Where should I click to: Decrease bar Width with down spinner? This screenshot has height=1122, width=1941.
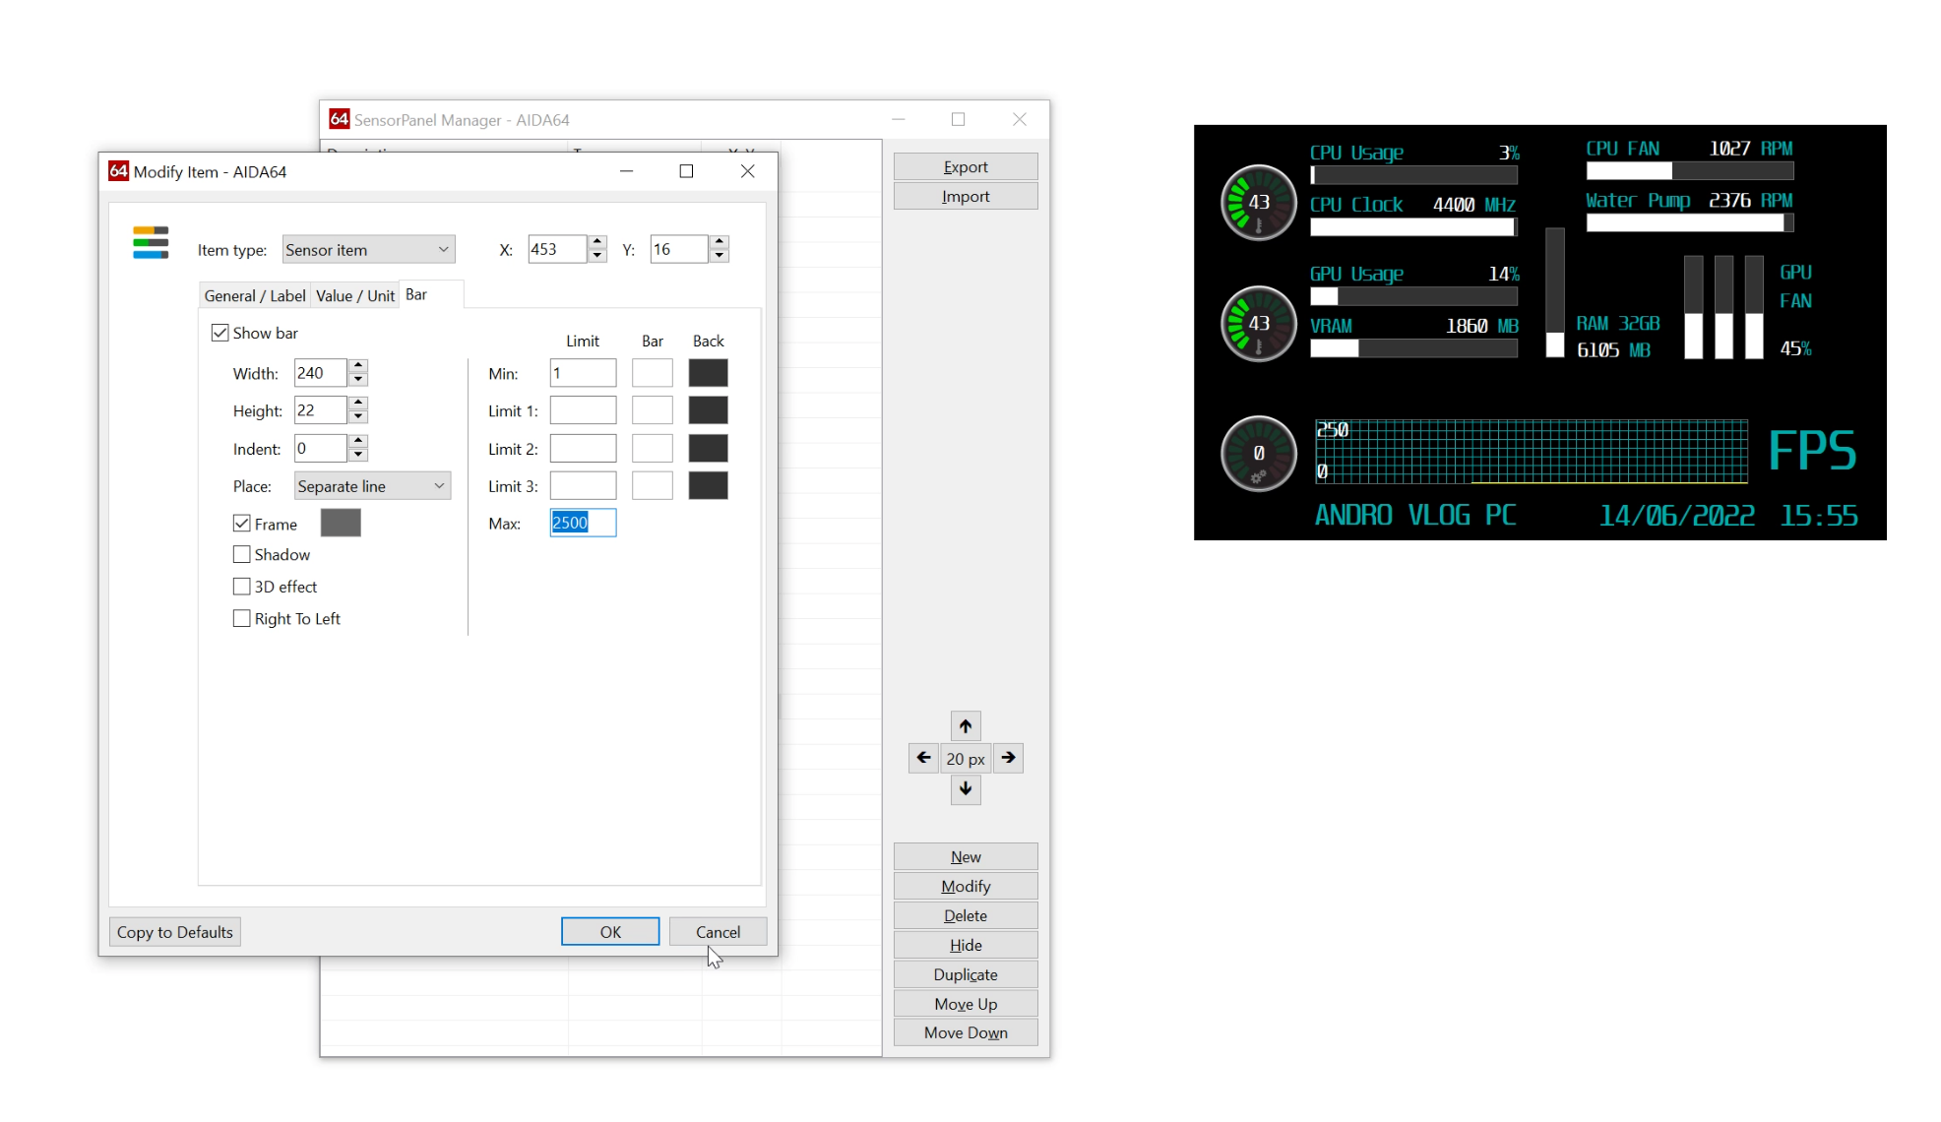(358, 380)
